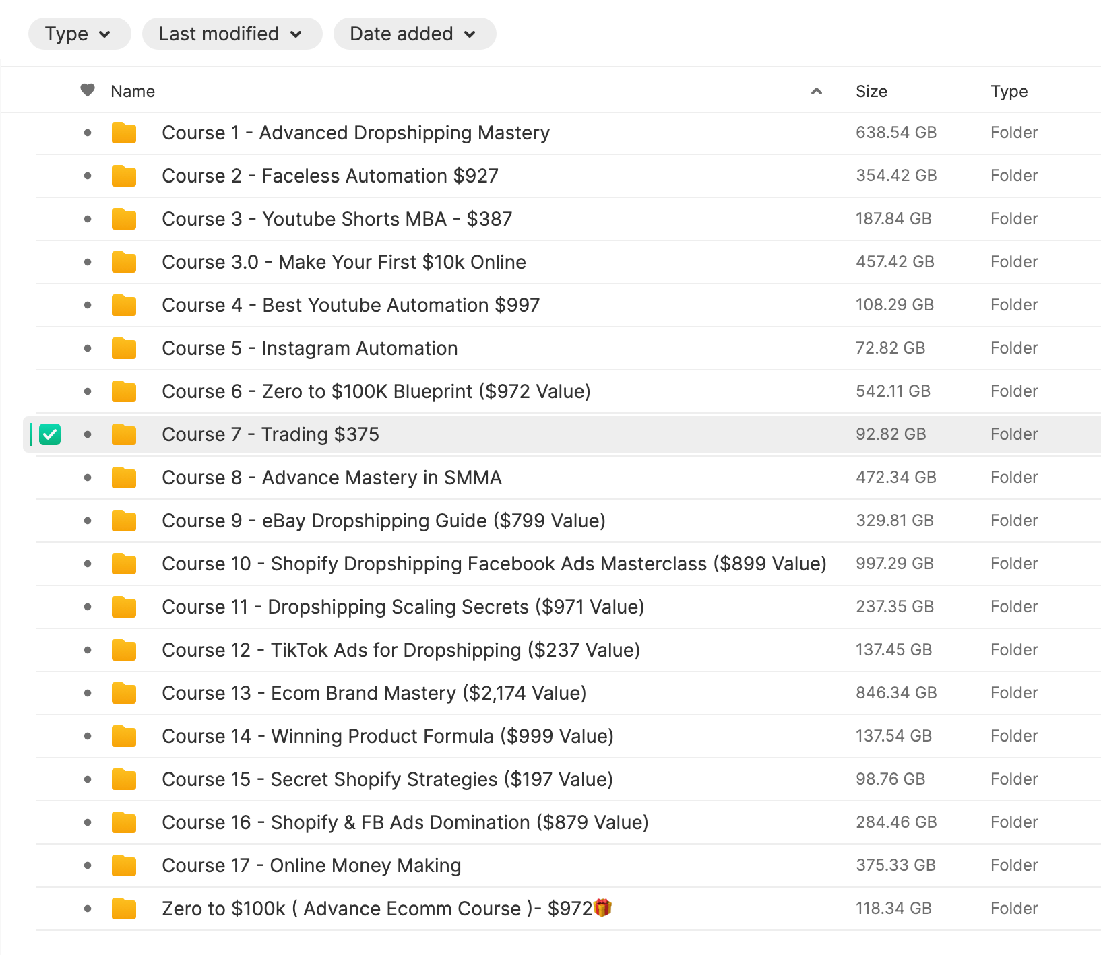The width and height of the screenshot is (1101, 955).
Task: Click folder icon for Course 13 Ecom Brand
Action: pyautogui.click(x=124, y=694)
